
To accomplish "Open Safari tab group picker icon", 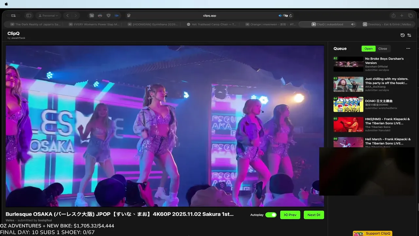I will pyautogui.click(x=13, y=15).
